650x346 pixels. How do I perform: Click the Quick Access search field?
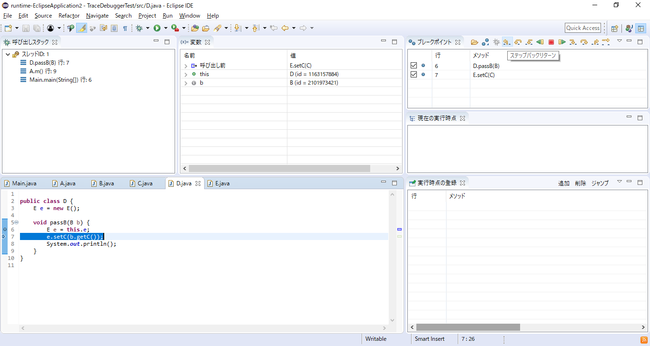(x=583, y=28)
